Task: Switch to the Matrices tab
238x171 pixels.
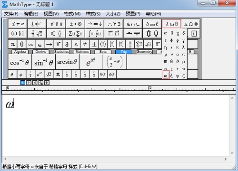Action: point(82,52)
